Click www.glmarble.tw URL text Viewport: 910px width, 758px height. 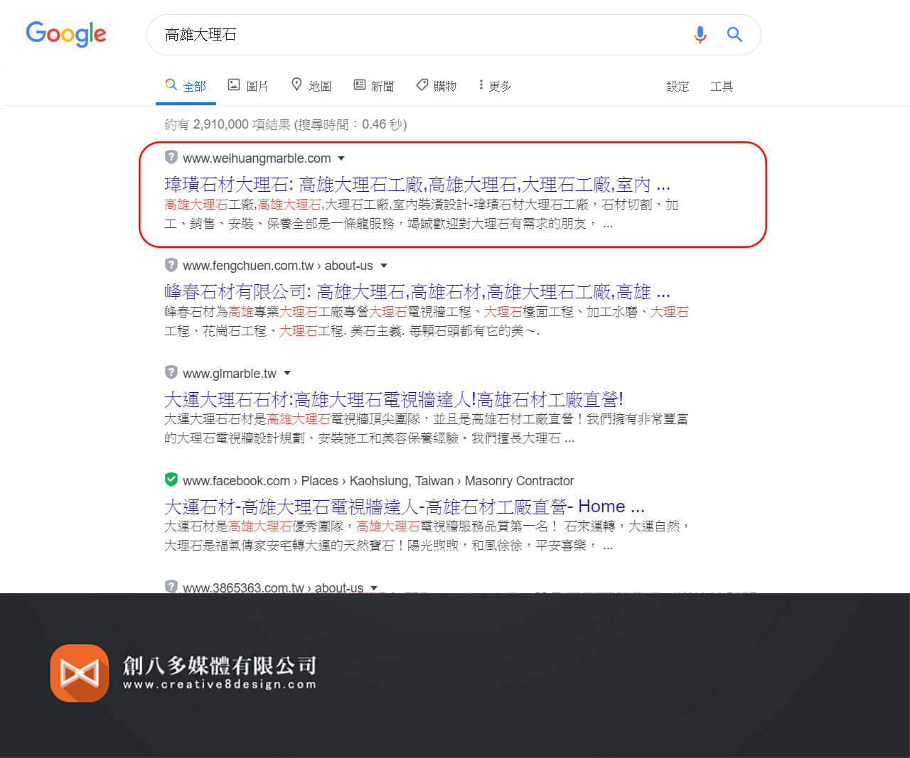[x=230, y=374]
